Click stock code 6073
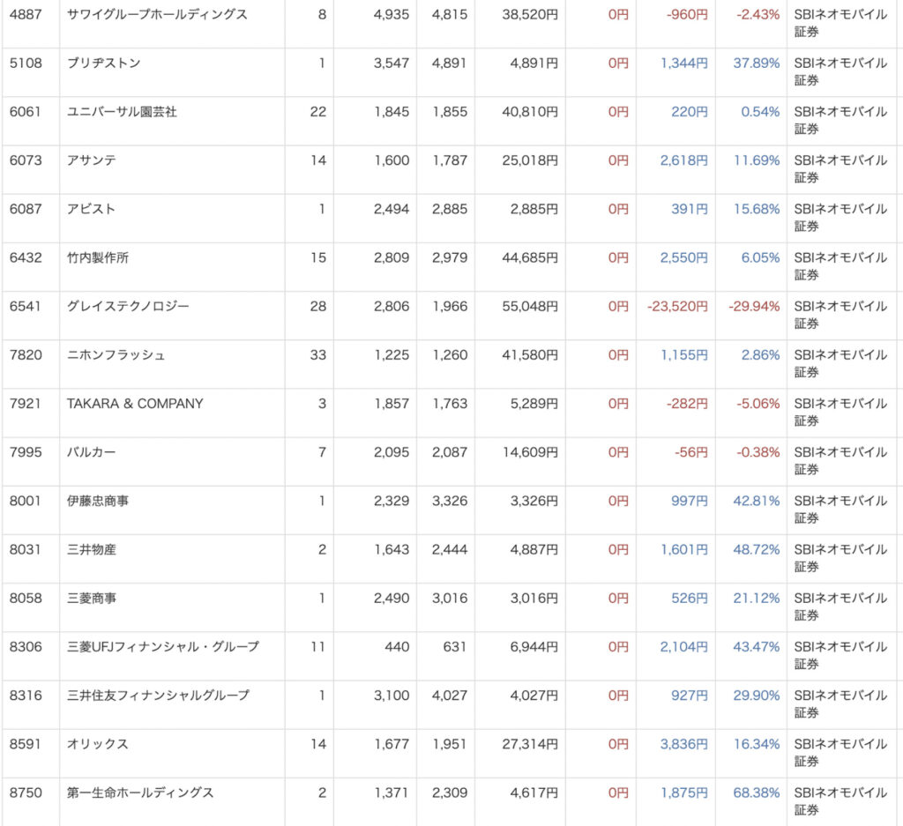The image size is (903, 826). 26,160
